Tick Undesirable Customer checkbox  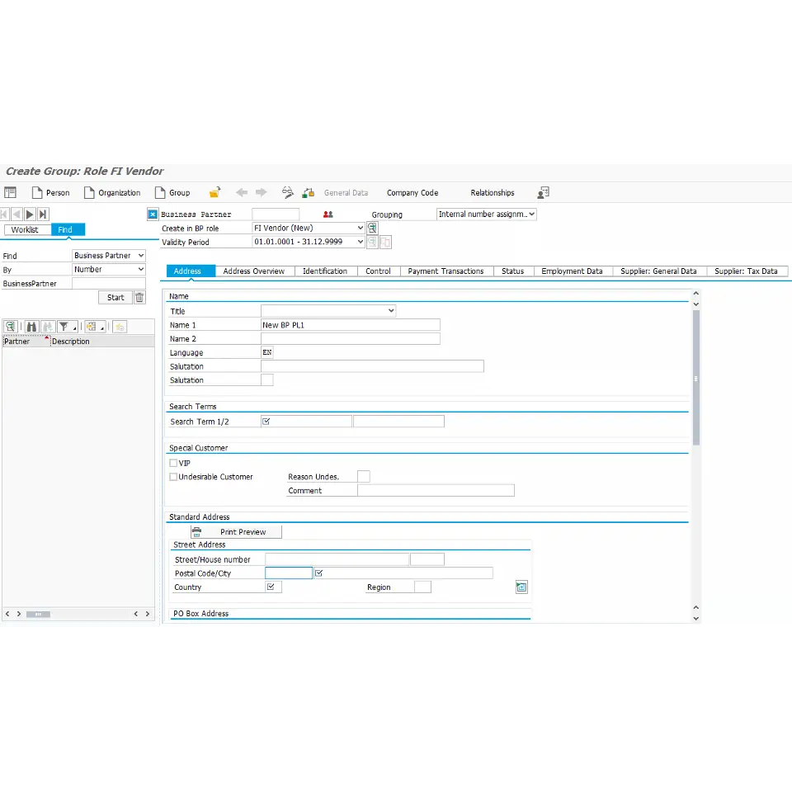point(173,476)
